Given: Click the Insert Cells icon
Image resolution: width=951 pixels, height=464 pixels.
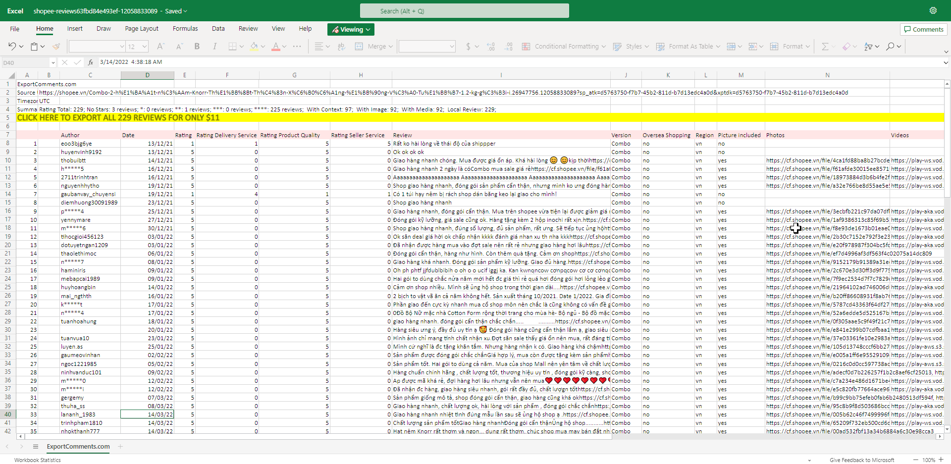Looking at the screenshot, I should [731, 46].
